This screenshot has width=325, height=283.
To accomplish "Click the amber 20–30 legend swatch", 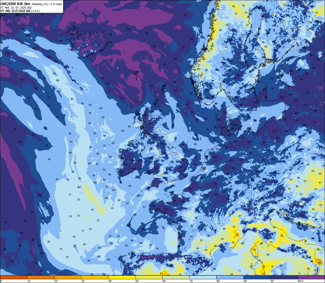I will click(68, 277).
